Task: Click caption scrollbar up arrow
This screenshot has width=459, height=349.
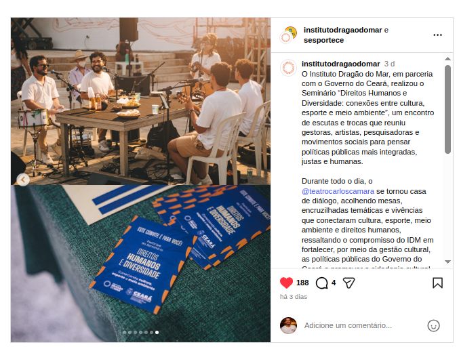Action: tap(447, 59)
